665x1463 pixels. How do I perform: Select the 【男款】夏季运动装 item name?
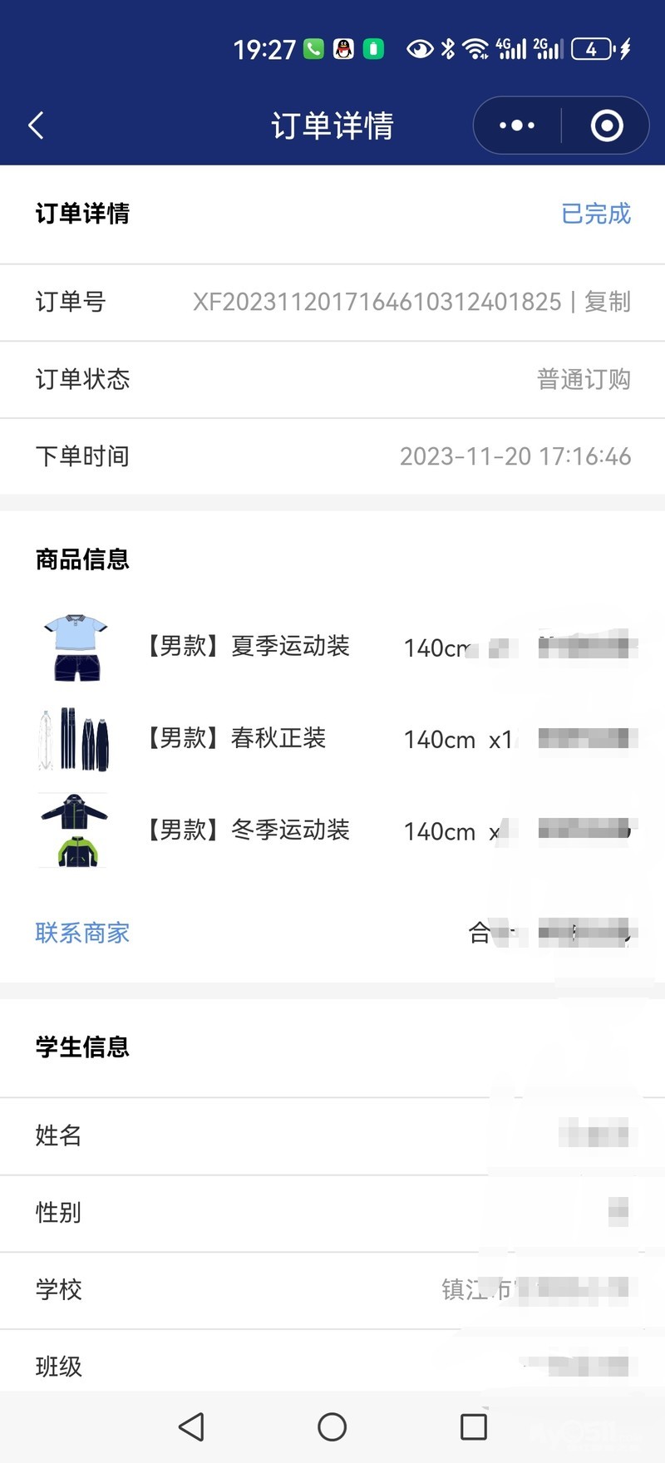(x=247, y=646)
